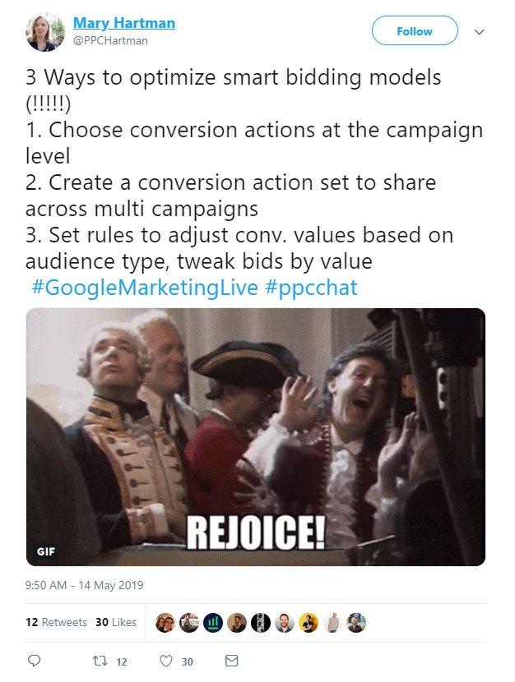Open the #GoogleMarketingLive hashtag
The image size is (515, 682).
[x=145, y=288]
